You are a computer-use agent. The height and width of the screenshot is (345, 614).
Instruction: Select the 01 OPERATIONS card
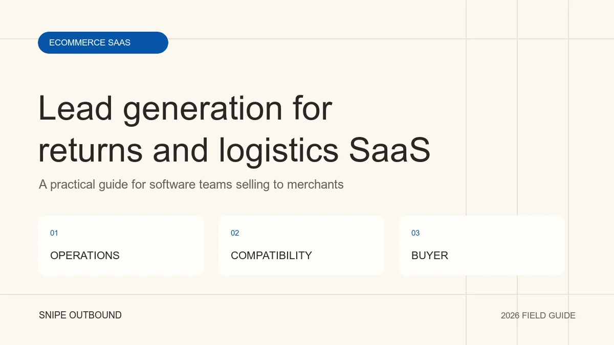(121, 245)
